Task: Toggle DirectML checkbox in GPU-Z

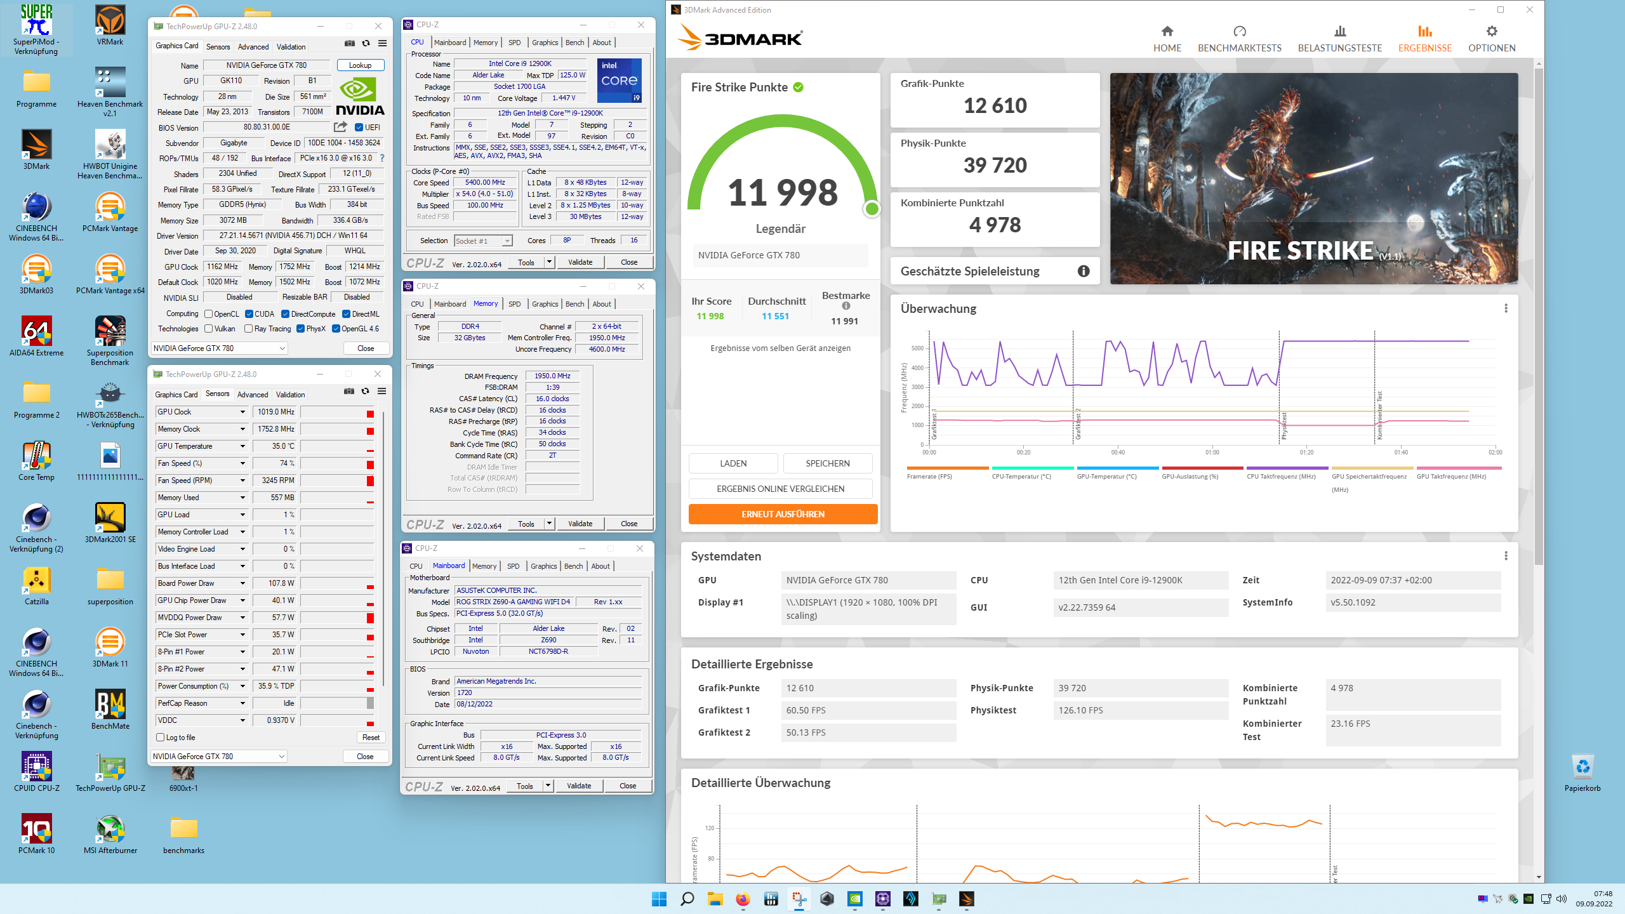Action: [x=347, y=314]
